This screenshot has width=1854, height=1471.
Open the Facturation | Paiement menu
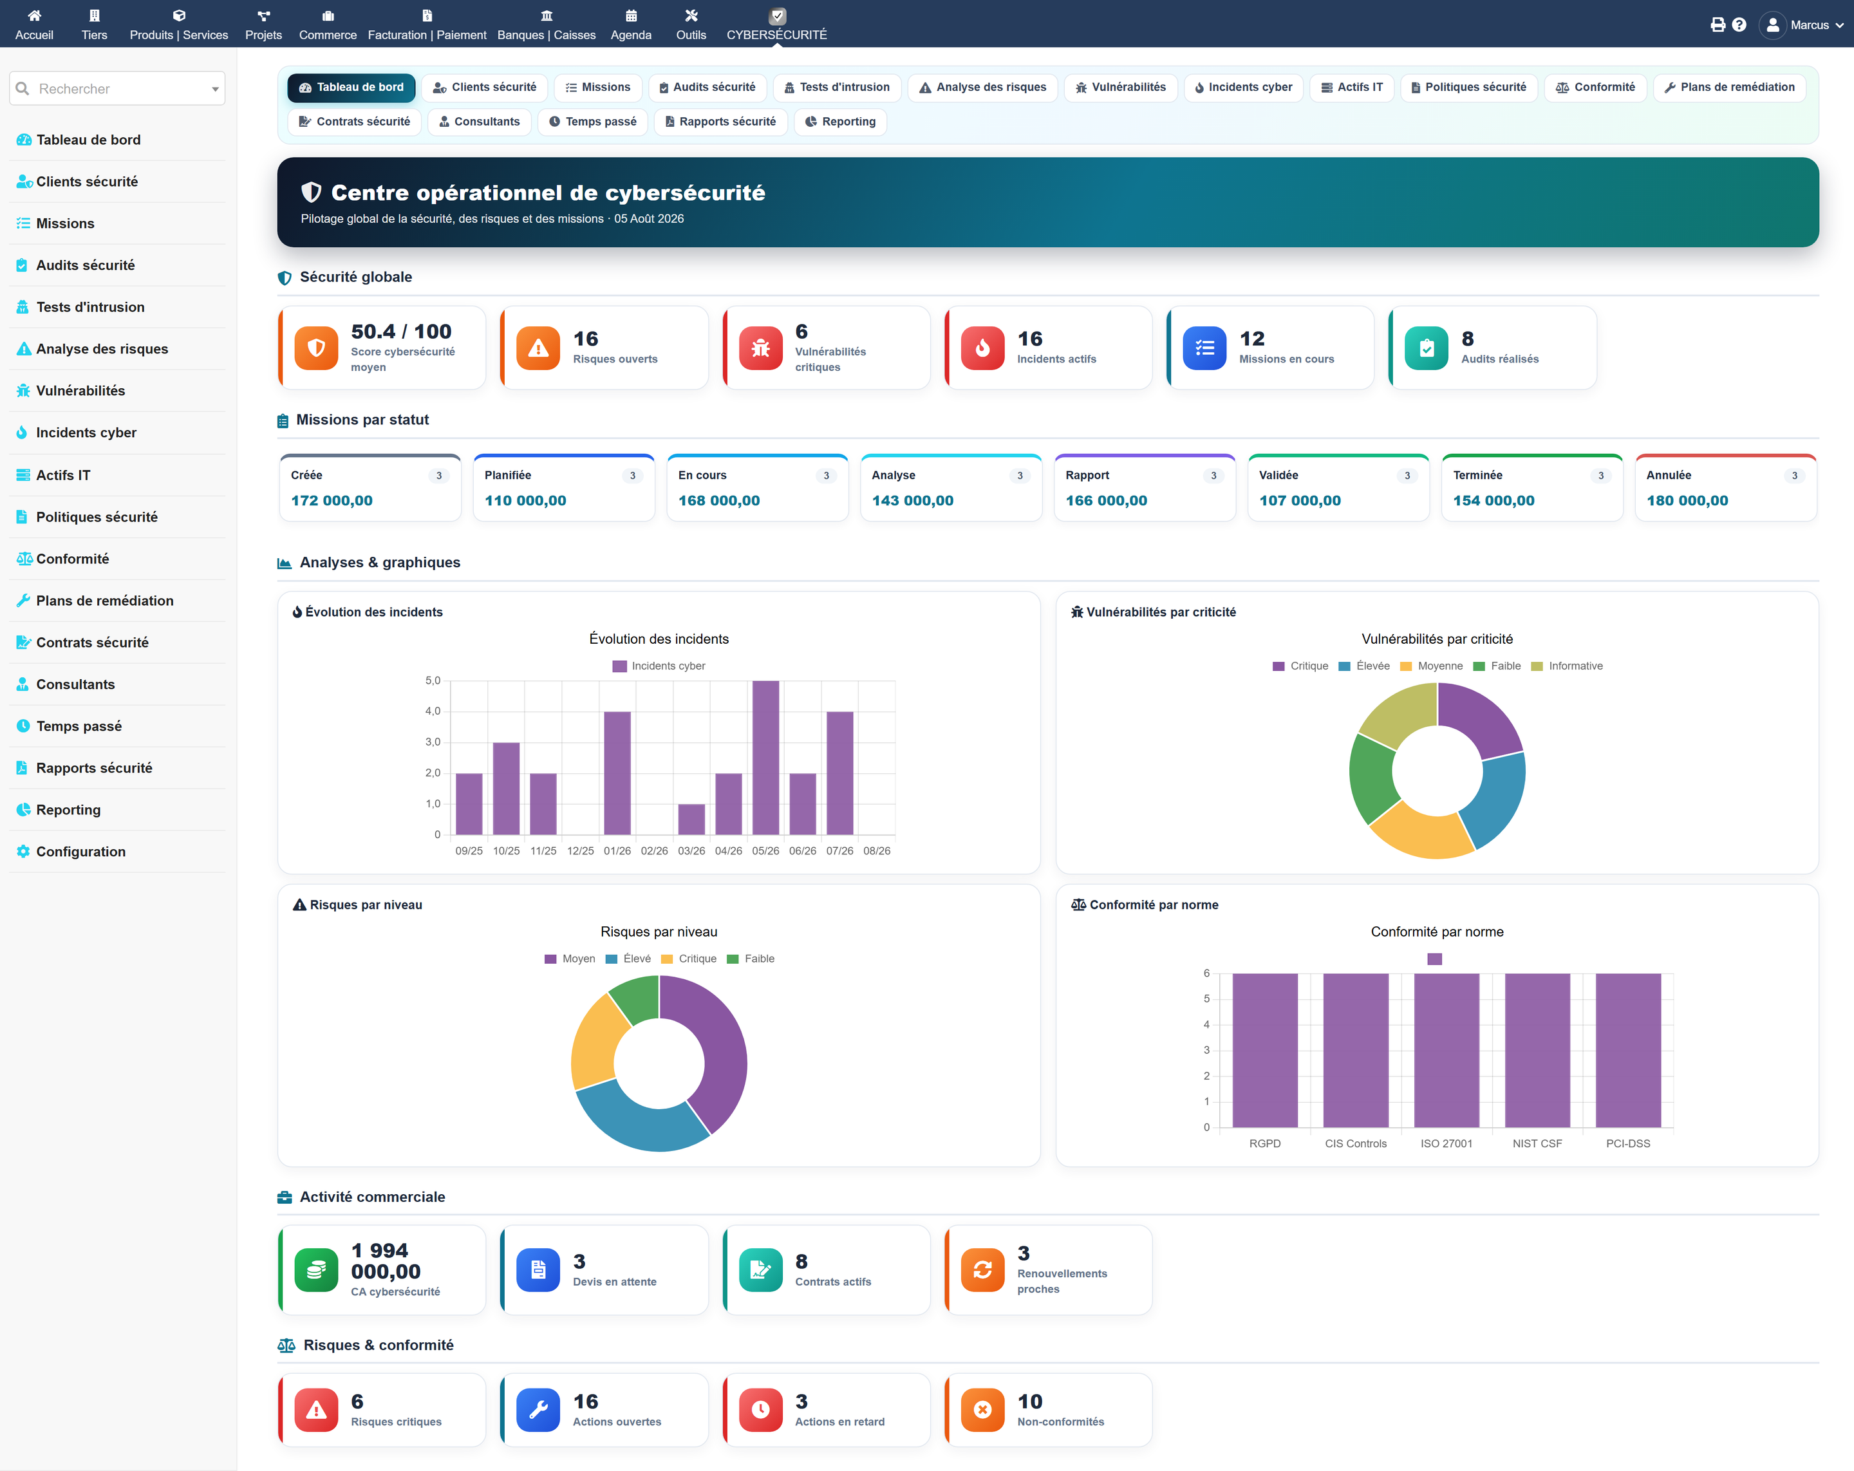click(x=427, y=24)
